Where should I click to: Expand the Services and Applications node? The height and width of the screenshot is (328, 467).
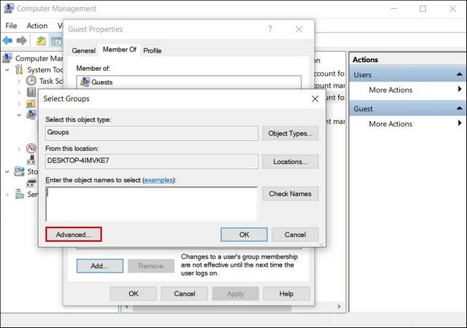(x=7, y=195)
